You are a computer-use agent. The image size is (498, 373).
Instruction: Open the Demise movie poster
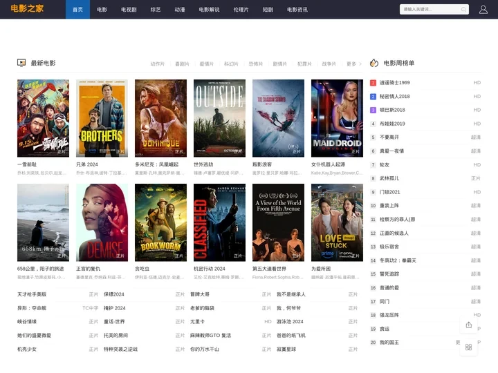102,222
